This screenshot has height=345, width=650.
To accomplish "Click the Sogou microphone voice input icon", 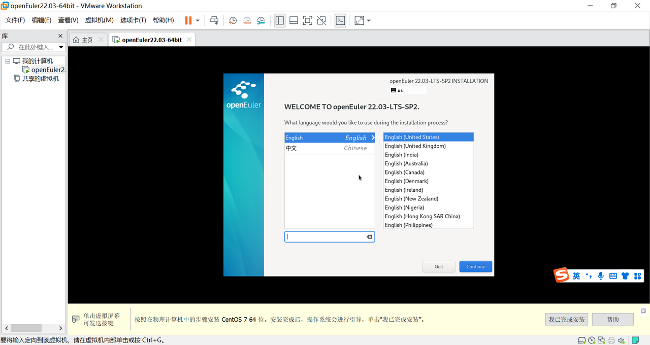I will [601, 275].
